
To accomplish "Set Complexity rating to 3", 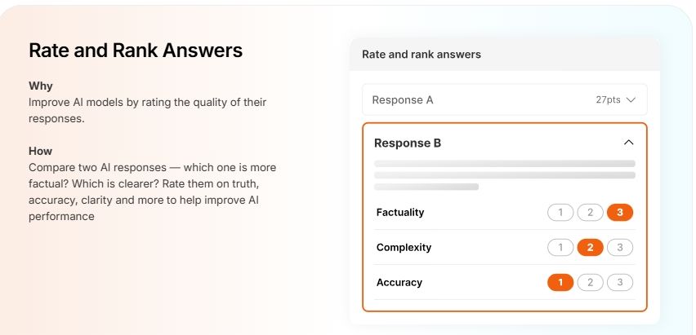I will pos(620,248).
